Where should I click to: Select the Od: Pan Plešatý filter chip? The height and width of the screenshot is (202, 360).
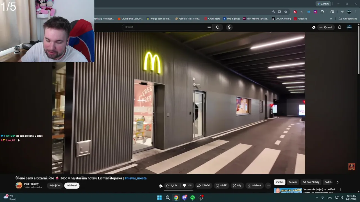(x=311, y=182)
